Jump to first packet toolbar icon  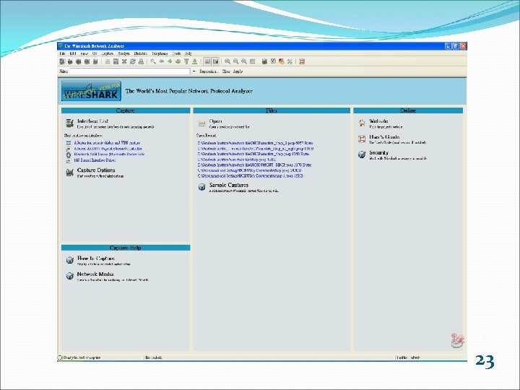pyautogui.click(x=186, y=61)
